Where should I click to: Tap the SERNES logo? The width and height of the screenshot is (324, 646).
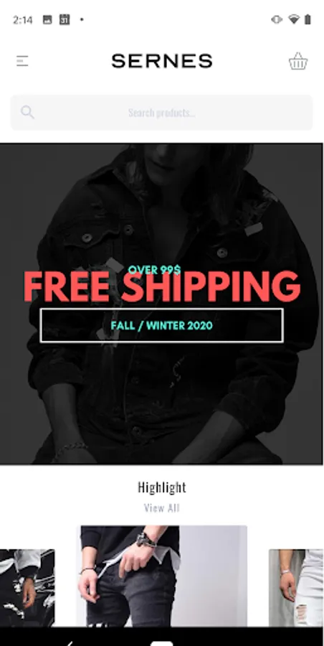tap(162, 61)
